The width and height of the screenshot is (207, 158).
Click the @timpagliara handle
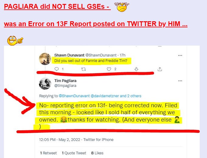click(x=65, y=86)
